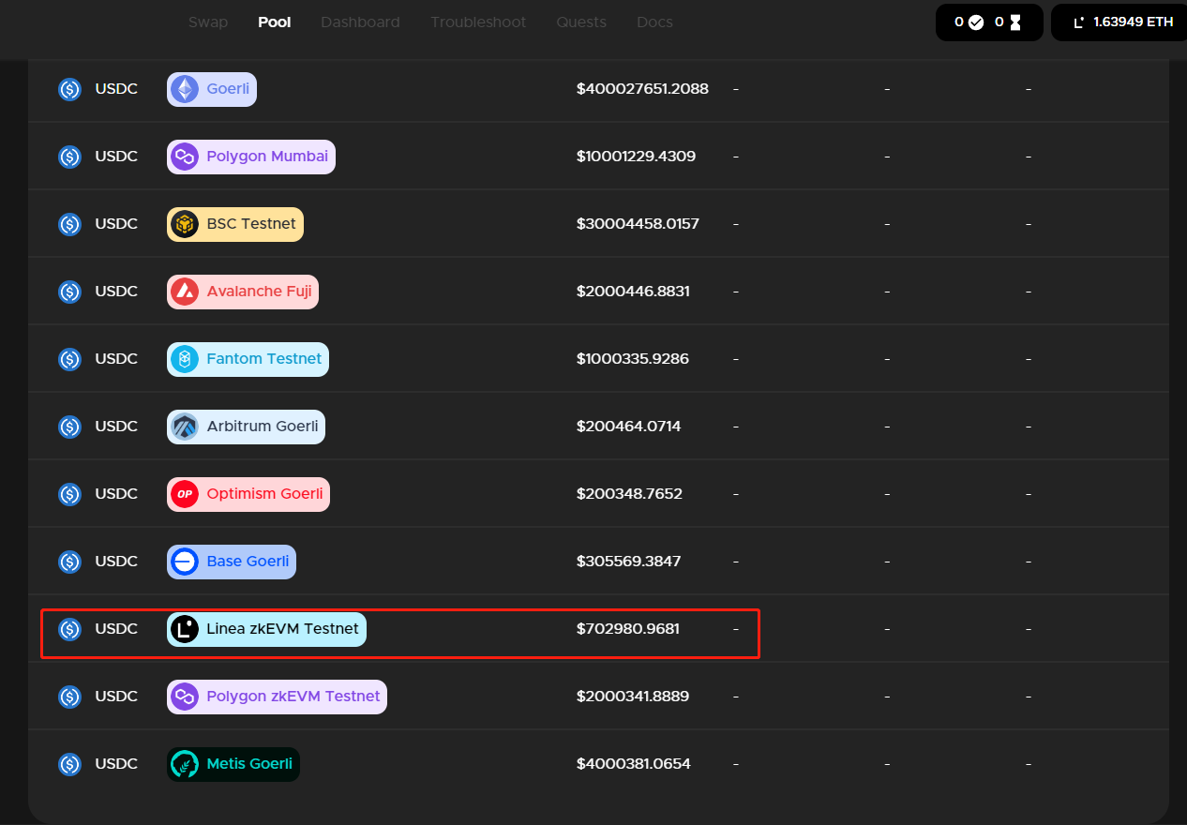Click the 1.63949 ETH wallet balance button

coord(1122,22)
